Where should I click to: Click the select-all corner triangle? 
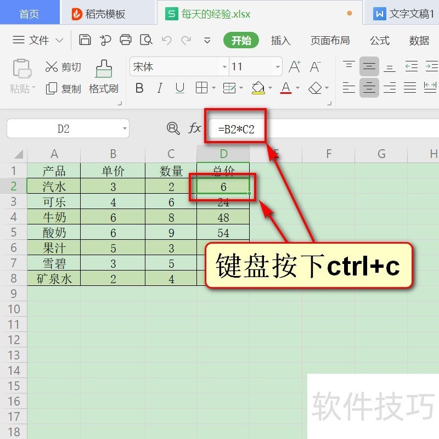19,154
